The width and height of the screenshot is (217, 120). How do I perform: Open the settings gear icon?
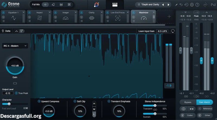[192, 5]
